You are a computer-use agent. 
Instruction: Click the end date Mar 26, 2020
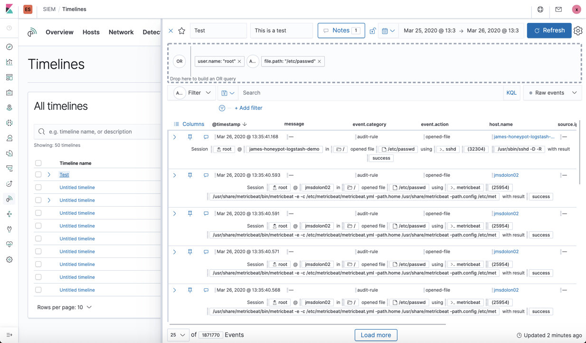click(x=493, y=31)
